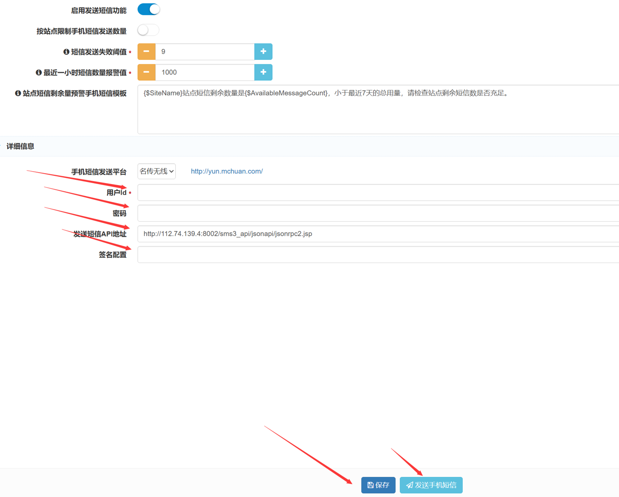Click the 短信发送失败阈值 number field showing 9

[205, 51]
